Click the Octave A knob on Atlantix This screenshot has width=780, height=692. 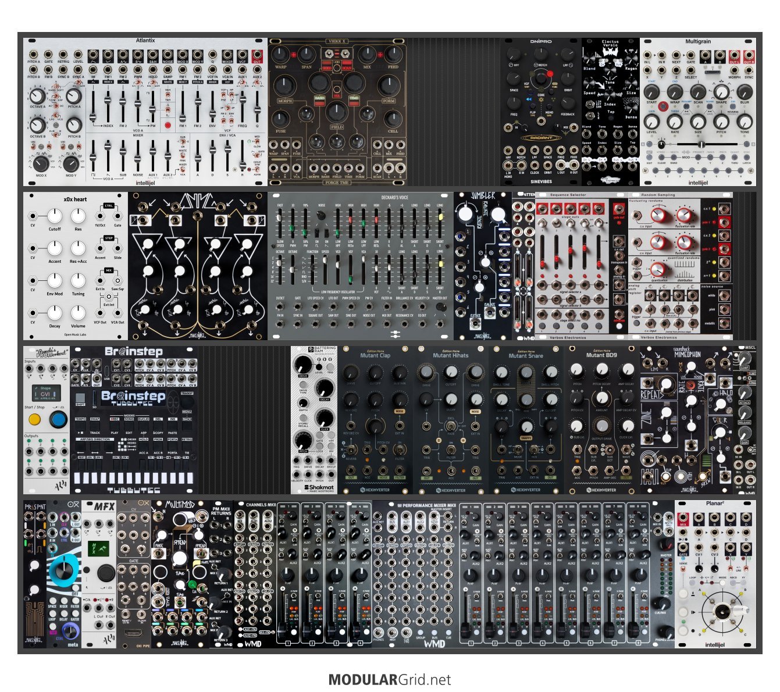tap(38, 97)
